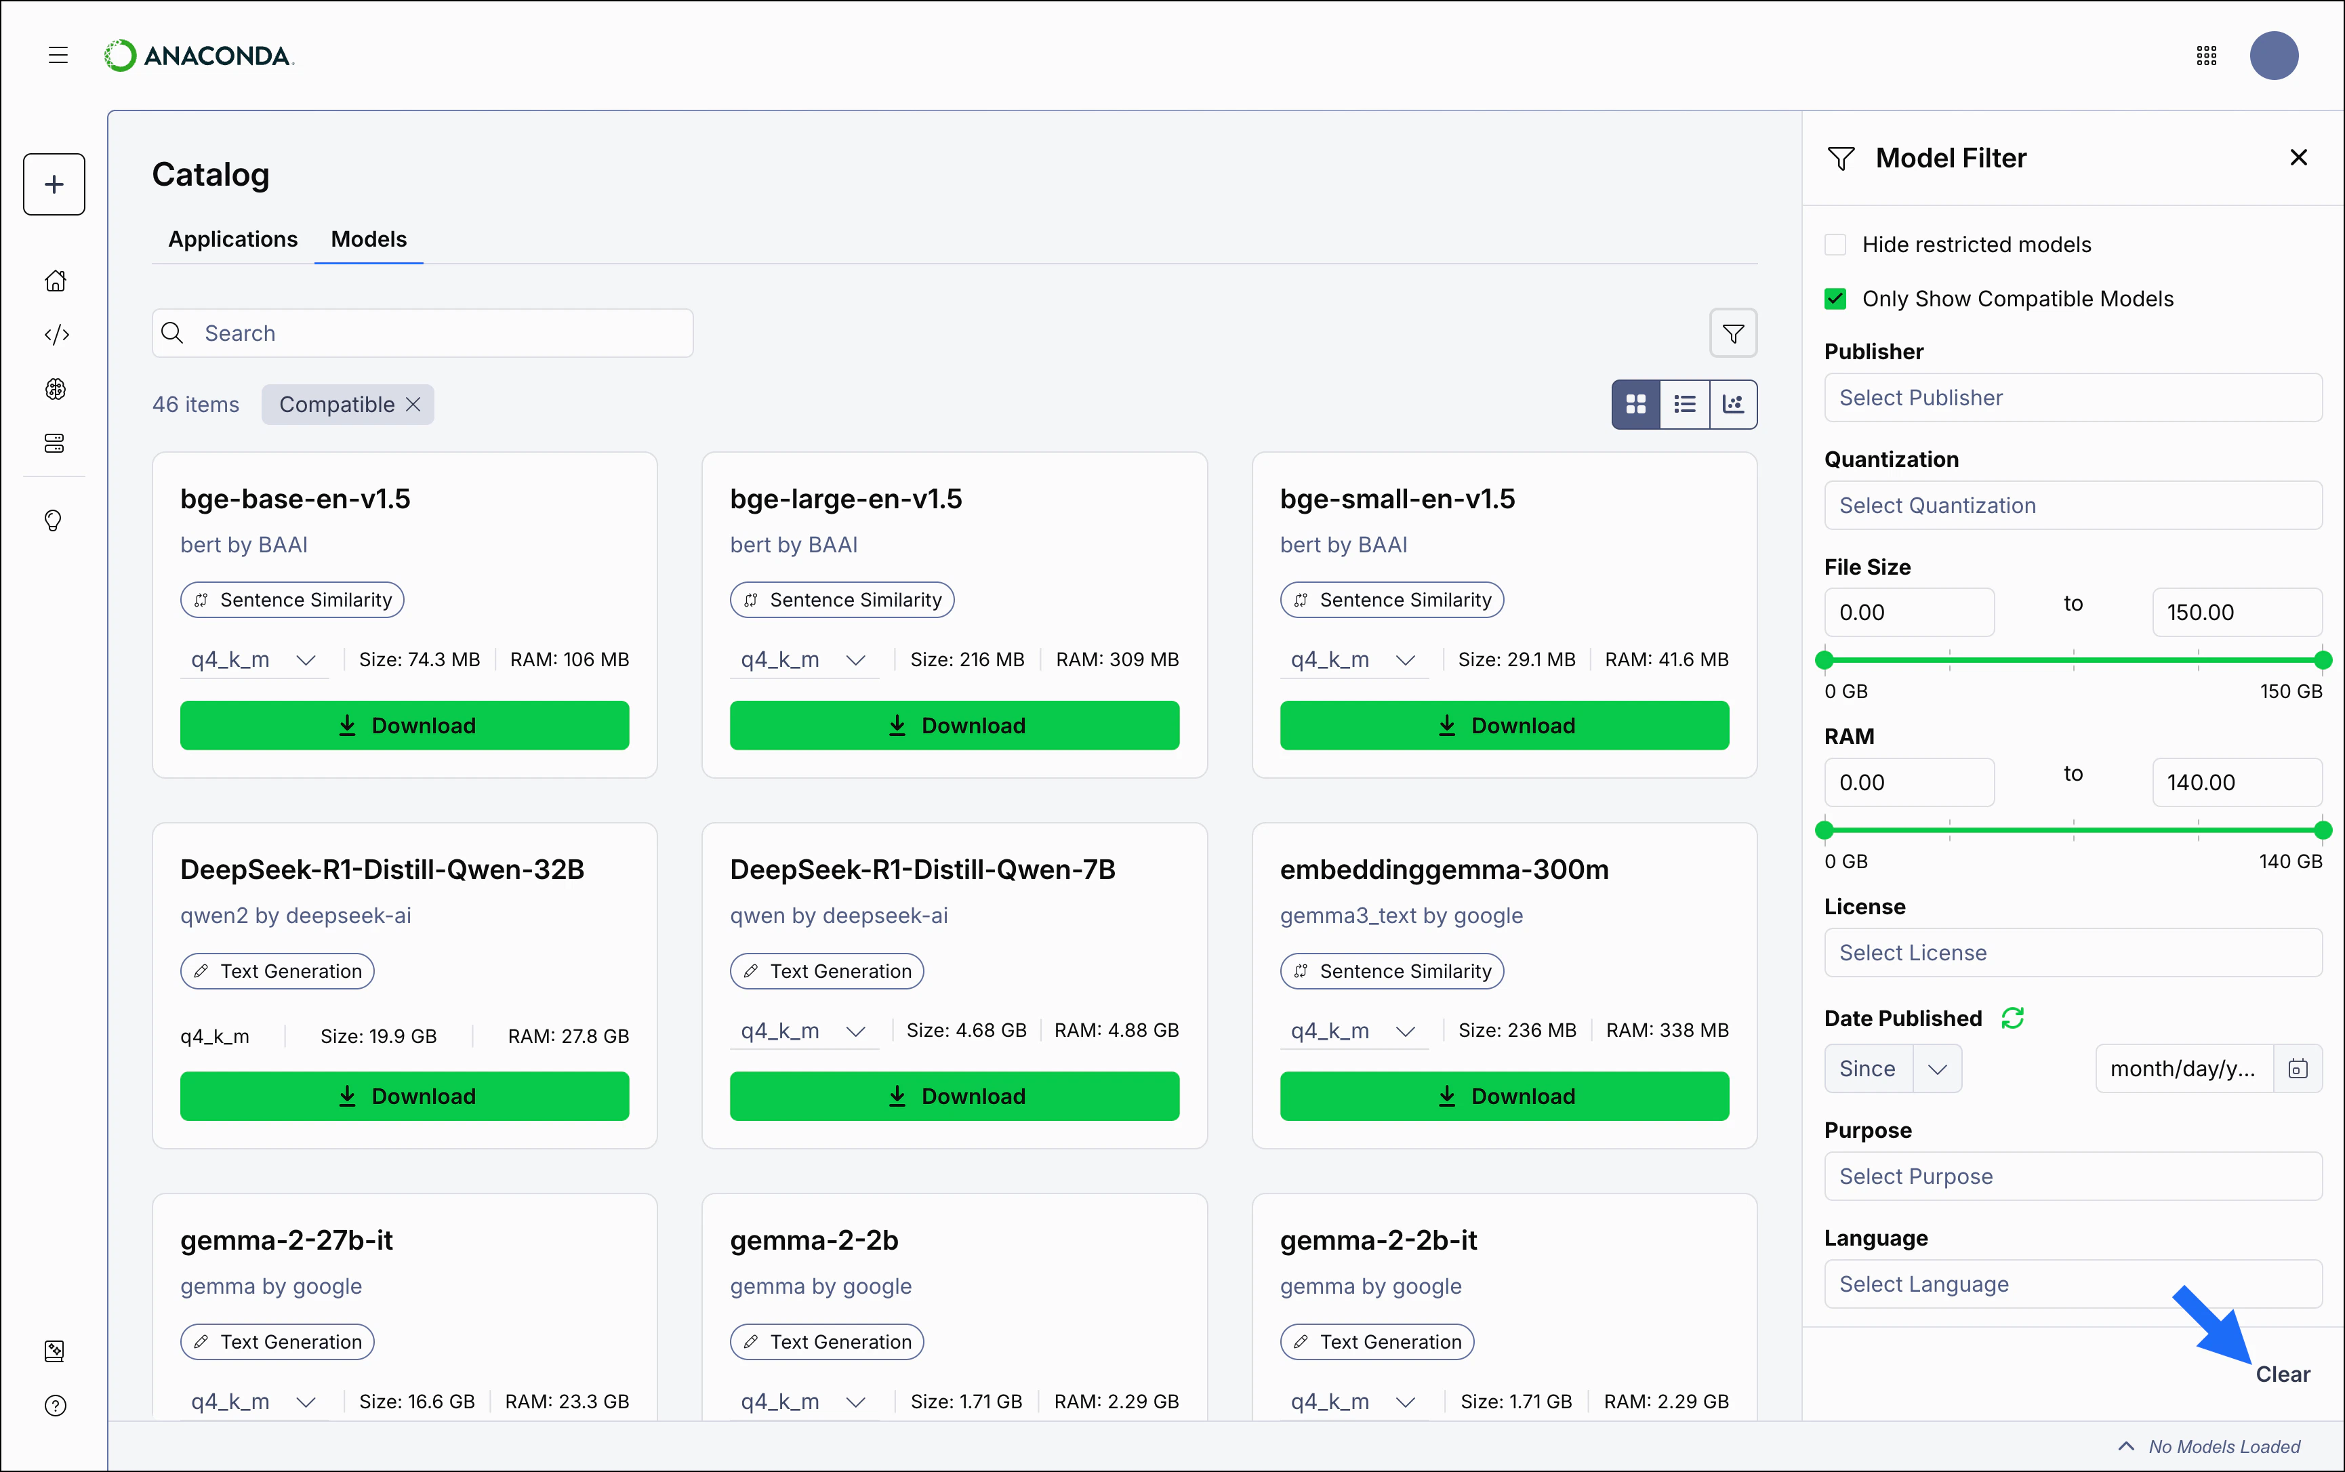Click the servers/environments icon in the sidebar
Viewport: 2345px width, 1472px height.
point(56,443)
